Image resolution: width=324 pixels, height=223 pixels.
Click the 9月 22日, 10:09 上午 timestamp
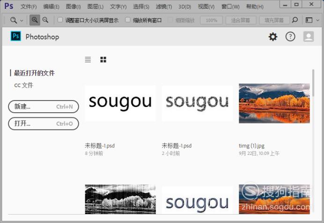click(259, 154)
